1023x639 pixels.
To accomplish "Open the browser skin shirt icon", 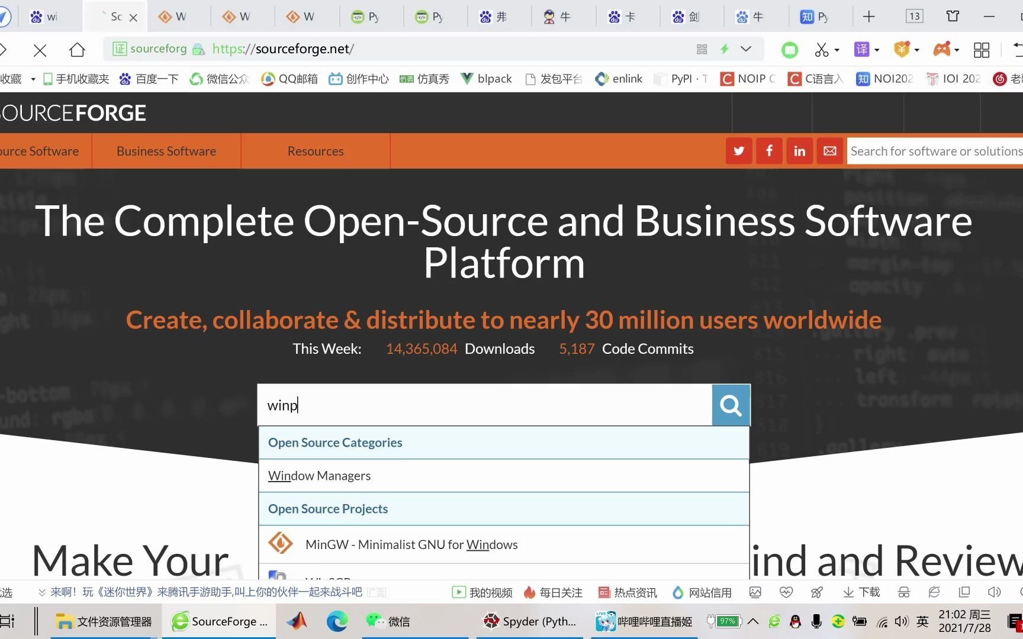I will [x=953, y=17].
